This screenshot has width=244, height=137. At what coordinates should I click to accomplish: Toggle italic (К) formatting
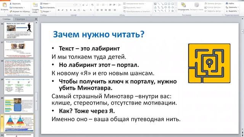[x=63, y=10]
